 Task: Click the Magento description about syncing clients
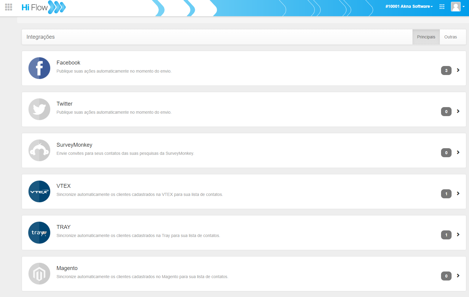click(143, 277)
